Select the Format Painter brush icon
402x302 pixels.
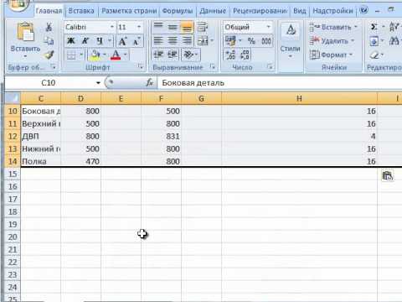49,55
